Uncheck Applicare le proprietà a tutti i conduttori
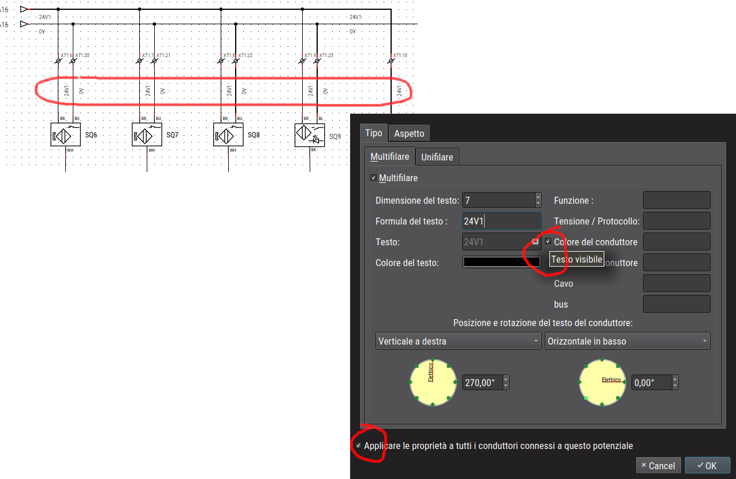Screen dimensions: 736x479 (x=359, y=446)
